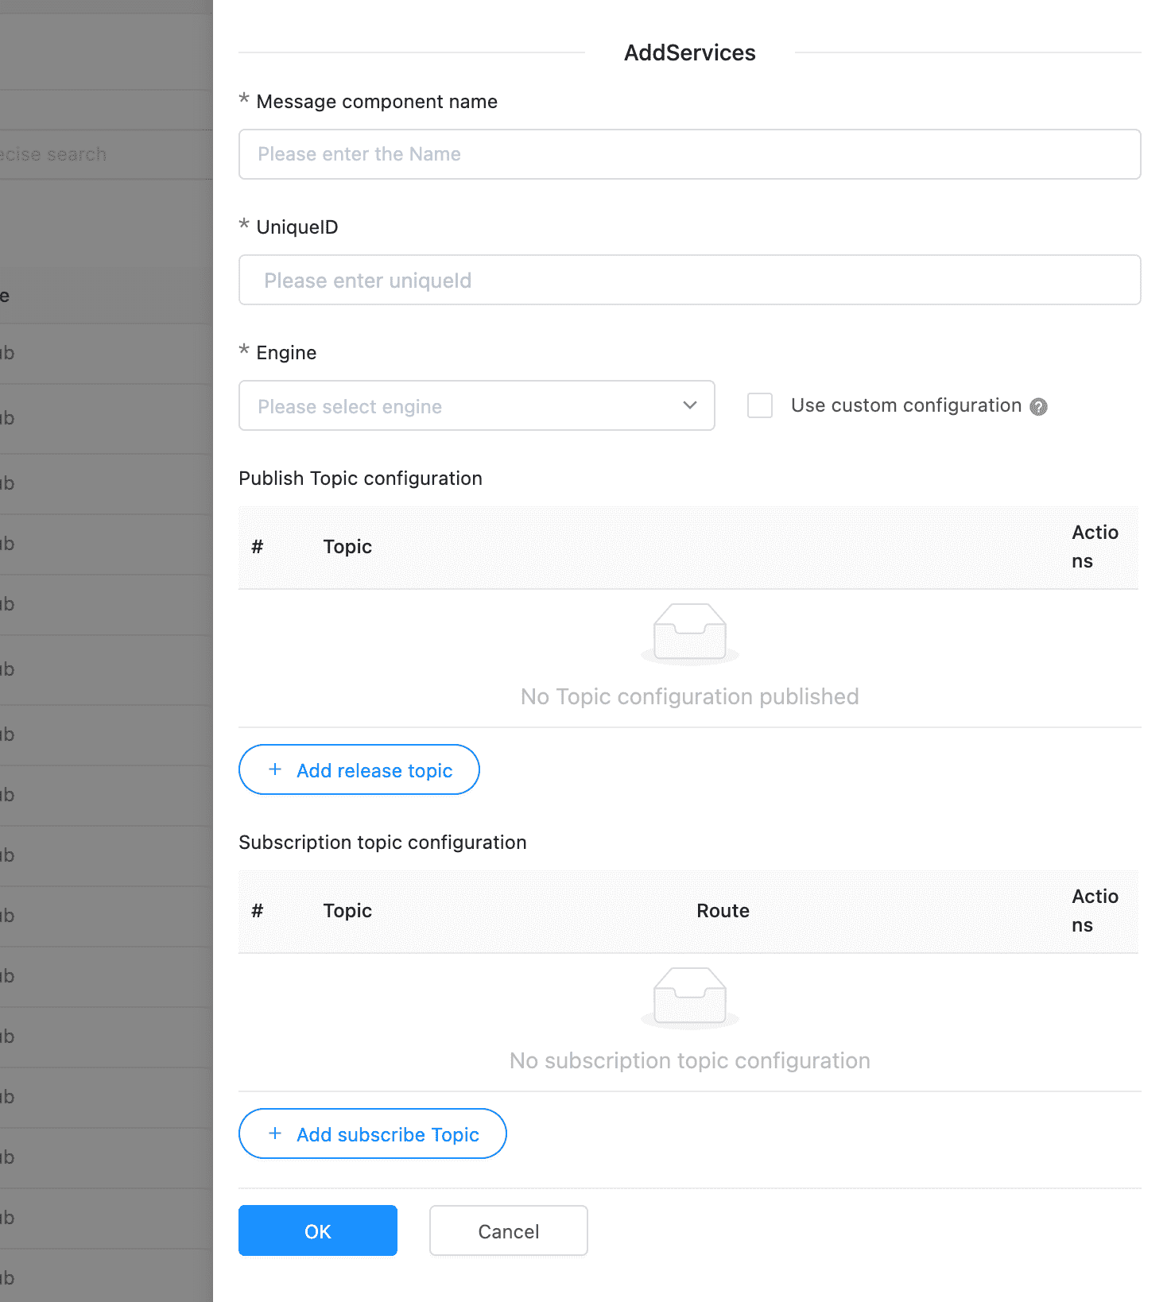The image size is (1167, 1302).
Task: Click the Route column header
Action: click(723, 911)
